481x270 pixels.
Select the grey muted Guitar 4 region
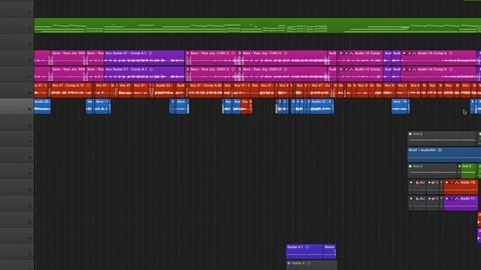tap(311, 265)
